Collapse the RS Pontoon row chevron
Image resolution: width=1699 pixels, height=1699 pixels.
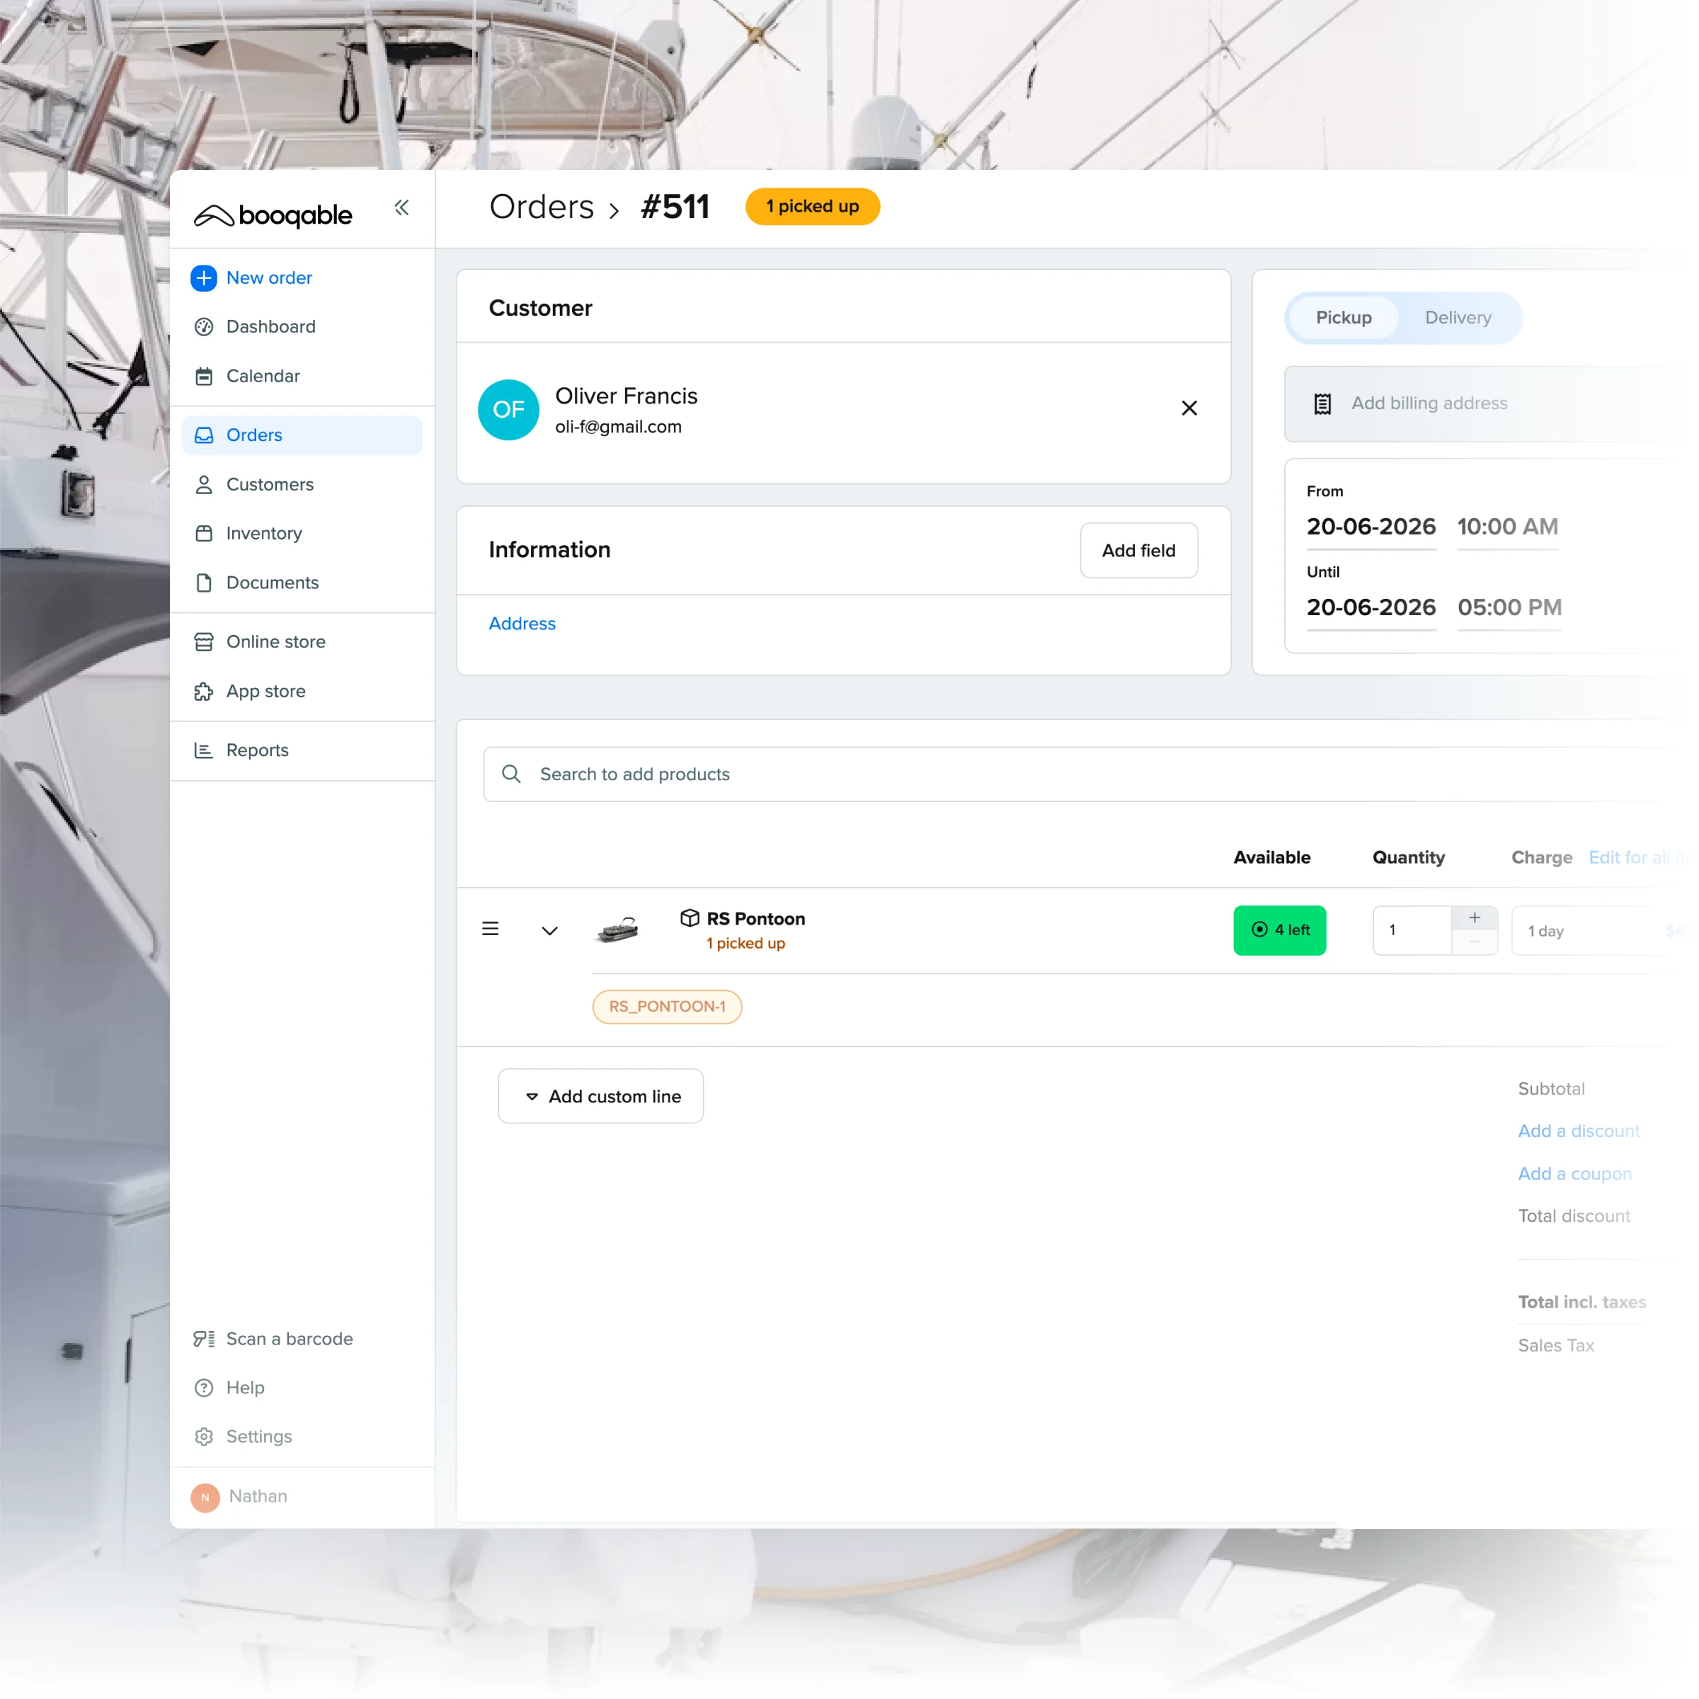[x=549, y=930]
